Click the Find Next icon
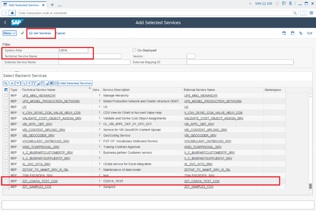The width and height of the screenshot is (316, 211). [29, 83]
